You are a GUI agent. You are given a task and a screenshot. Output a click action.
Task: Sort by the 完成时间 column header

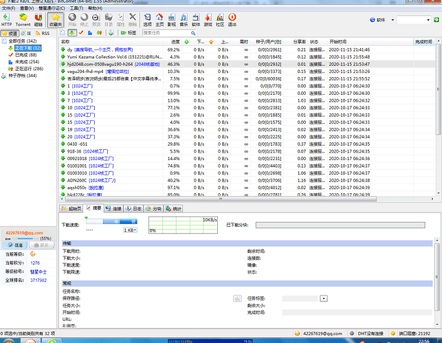(x=424, y=42)
